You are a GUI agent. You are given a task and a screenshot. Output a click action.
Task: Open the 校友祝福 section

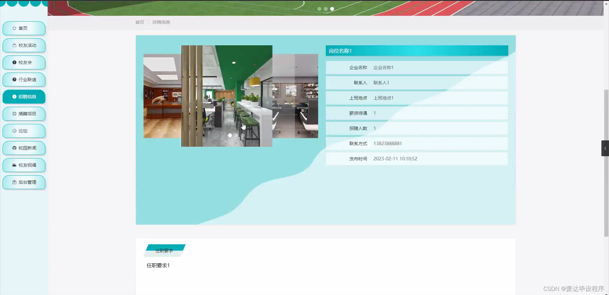coord(24,165)
